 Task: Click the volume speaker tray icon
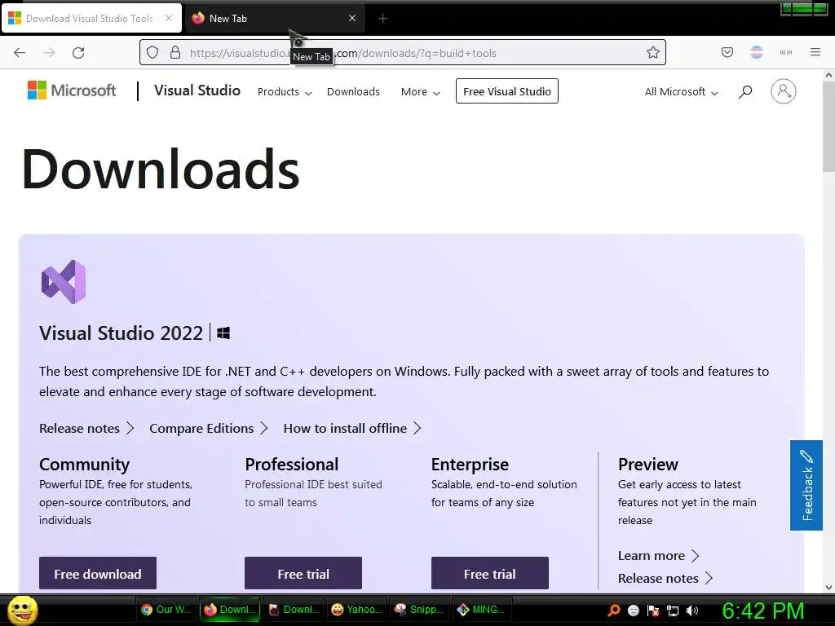(x=692, y=611)
